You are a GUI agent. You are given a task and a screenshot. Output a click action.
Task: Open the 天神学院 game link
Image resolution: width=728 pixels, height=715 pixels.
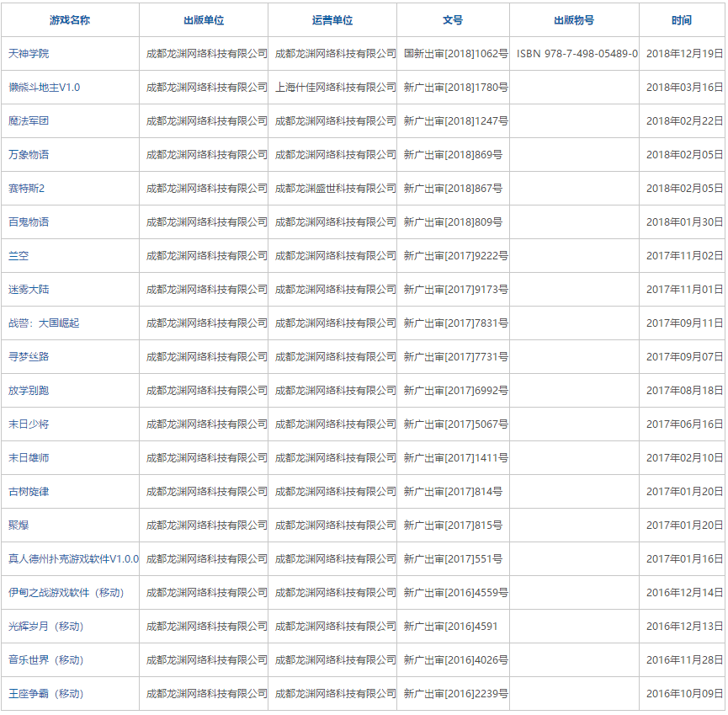[29, 54]
